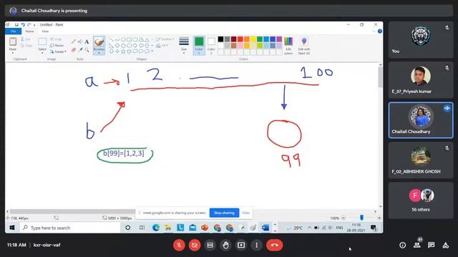The height and width of the screenshot is (257, 458).
Task: Click Hide link on sharing banner
Action: [x=245, y=213]
